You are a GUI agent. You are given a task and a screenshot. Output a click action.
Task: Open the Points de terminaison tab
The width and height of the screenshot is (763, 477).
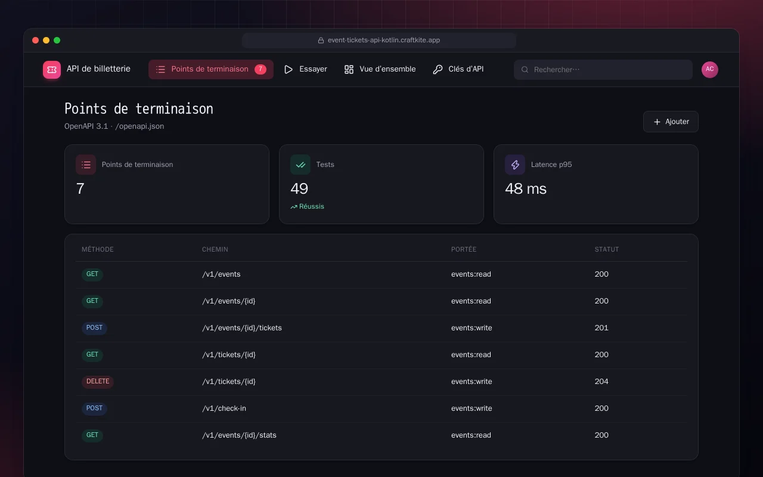coord(211,69)
